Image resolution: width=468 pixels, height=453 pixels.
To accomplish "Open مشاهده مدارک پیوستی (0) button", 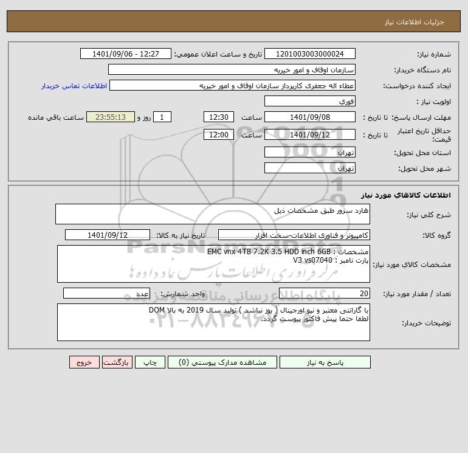I will pyautogui.click(x=222, y=362).
